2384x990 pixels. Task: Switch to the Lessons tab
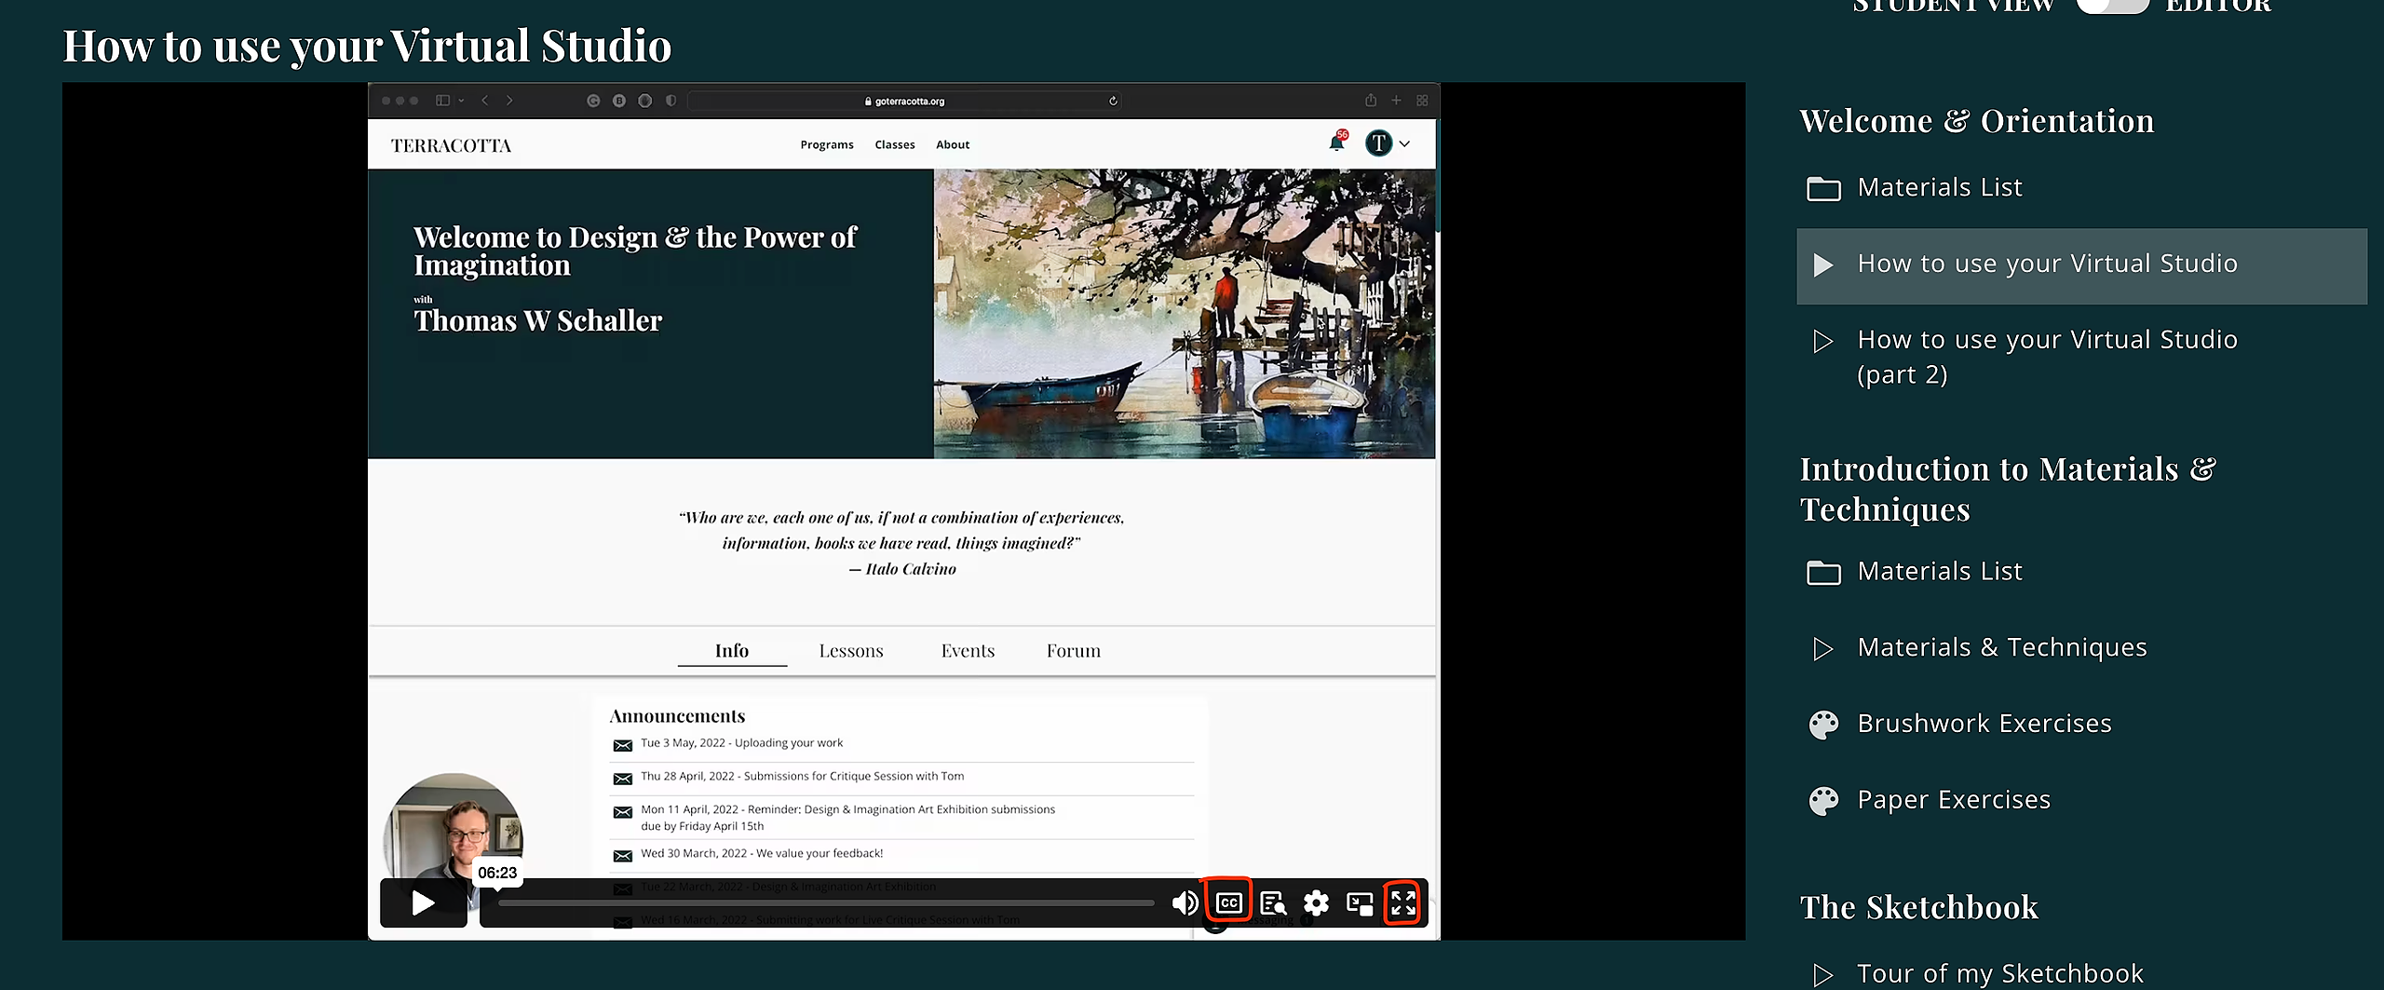[x=851, y=650]
